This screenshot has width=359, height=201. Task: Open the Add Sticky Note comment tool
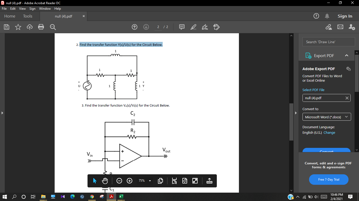pyautogui.click(x=182, y=27)
